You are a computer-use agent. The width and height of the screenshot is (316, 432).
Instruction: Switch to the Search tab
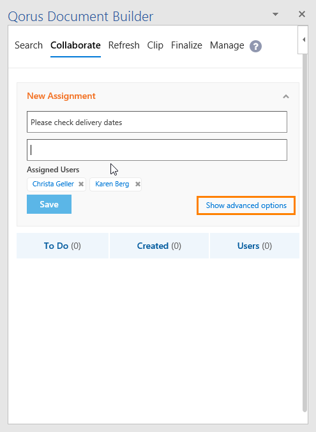click(29, 45)
